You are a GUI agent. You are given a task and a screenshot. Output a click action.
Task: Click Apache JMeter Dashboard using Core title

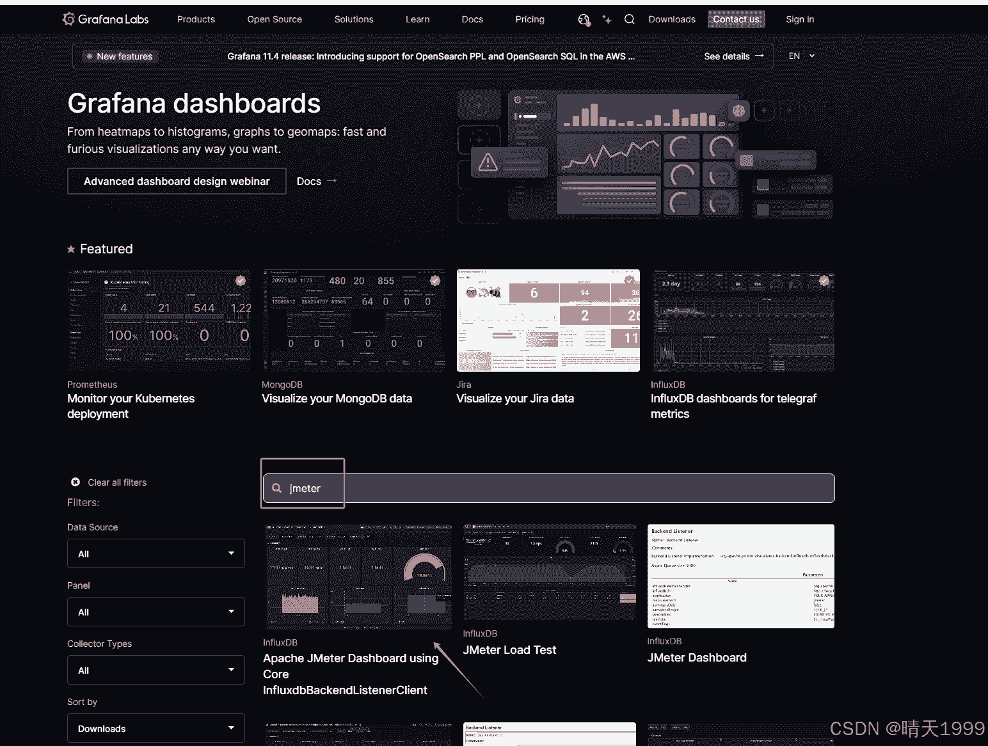351,674
